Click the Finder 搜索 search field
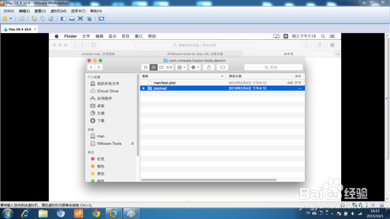The width and height of the screenshot is (390, 219). click(x=273, y=67)
